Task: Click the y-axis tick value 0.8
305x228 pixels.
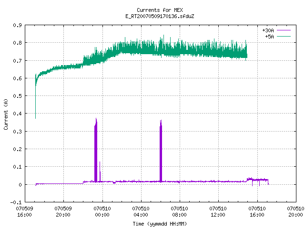Action: [x=17, y=43]
